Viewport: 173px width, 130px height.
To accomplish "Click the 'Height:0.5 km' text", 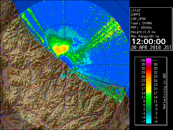I will (x=143, y=32).
